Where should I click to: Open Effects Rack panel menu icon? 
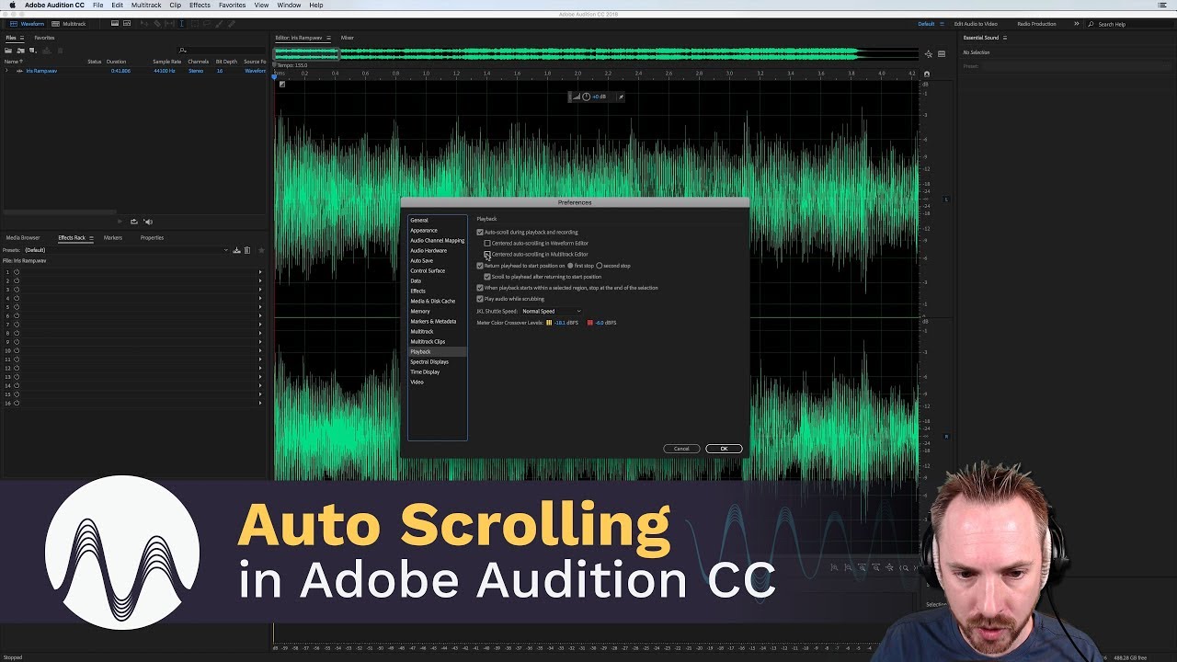pyautogui.click(x=91, y=238)
